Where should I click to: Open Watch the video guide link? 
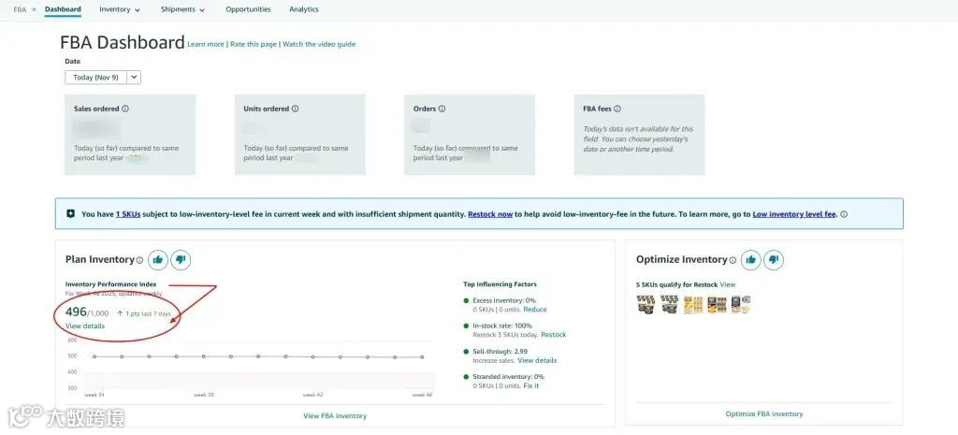click(x=319, y=44)
